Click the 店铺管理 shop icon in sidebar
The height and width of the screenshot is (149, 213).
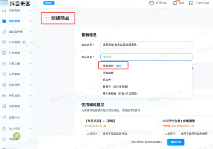click(x=4, y=11)
